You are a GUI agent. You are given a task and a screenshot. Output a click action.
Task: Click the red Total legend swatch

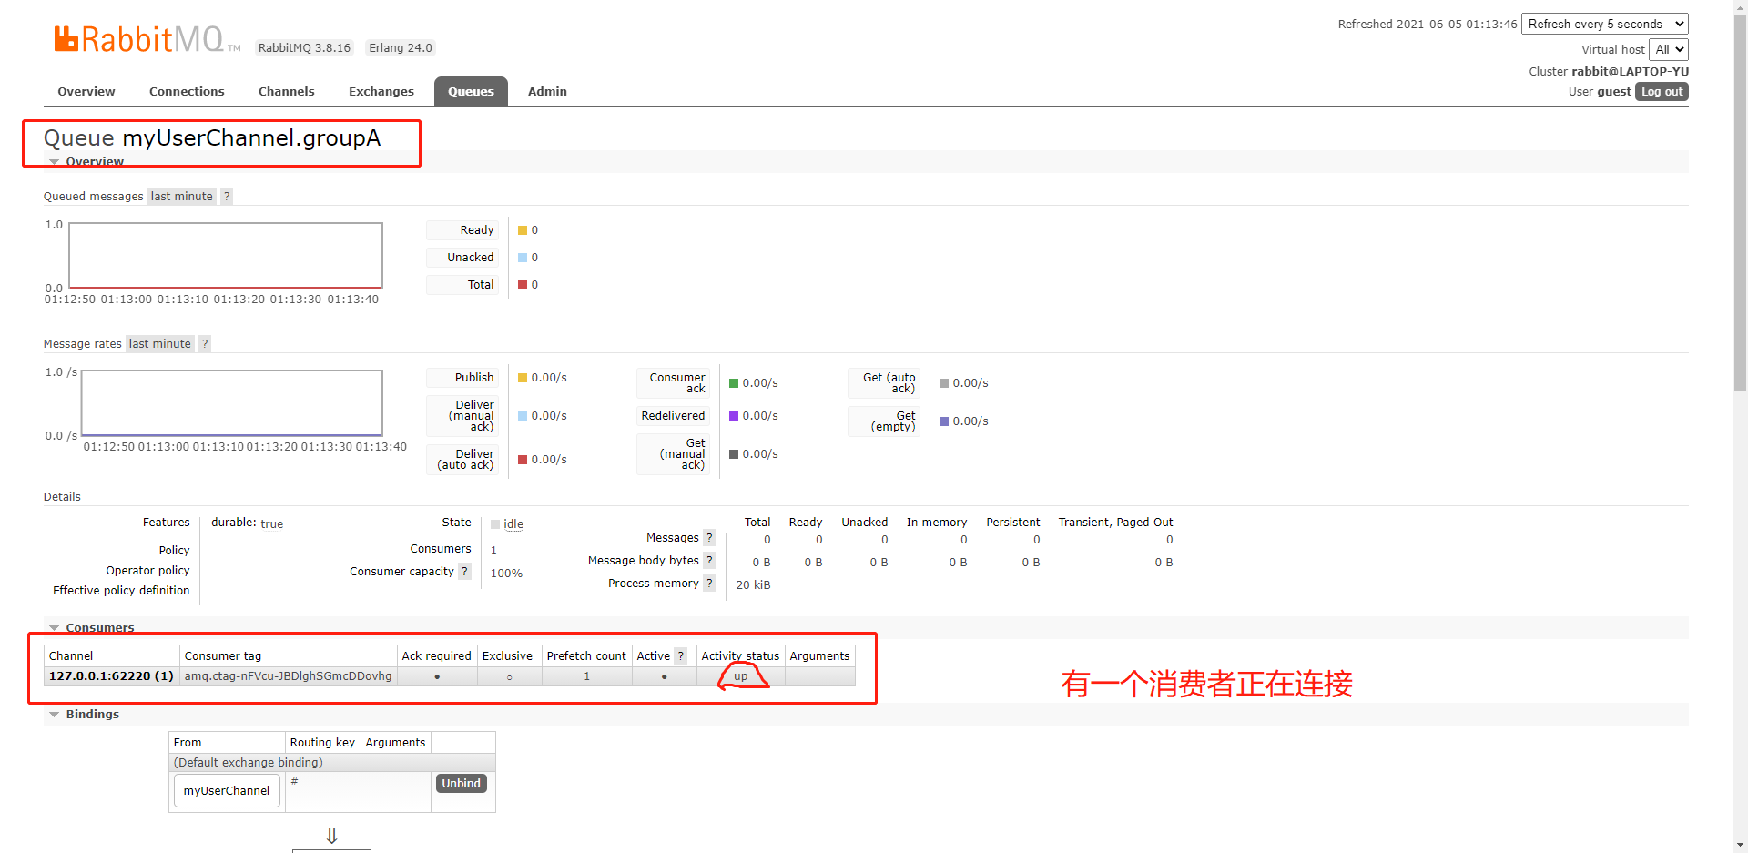point(523,285)
